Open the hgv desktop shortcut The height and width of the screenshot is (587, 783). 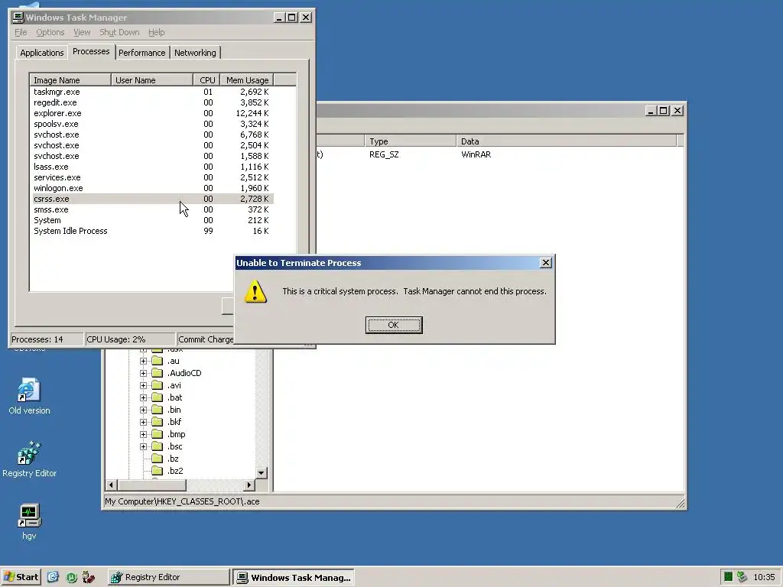pos(29,521)
